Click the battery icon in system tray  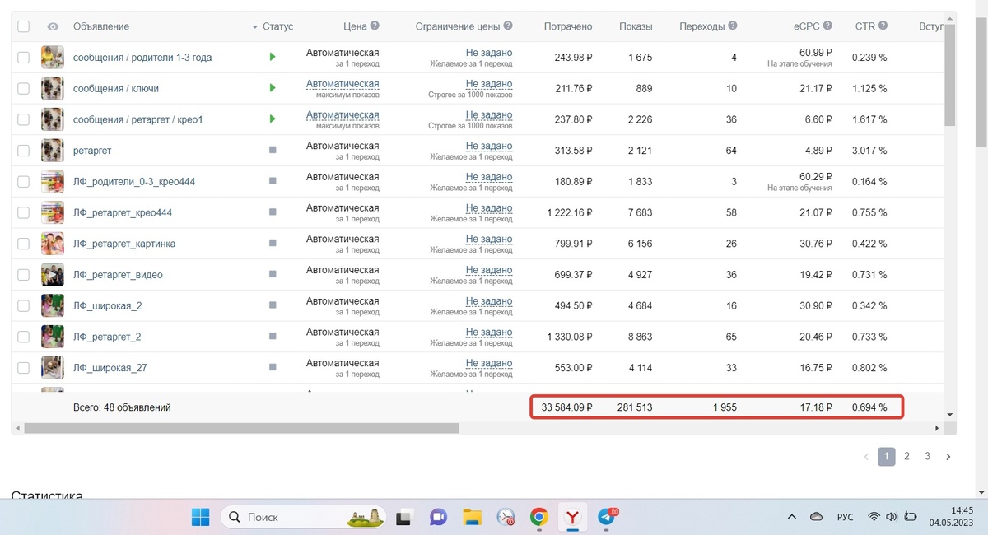pyautogui.click(x=911, y=517)
